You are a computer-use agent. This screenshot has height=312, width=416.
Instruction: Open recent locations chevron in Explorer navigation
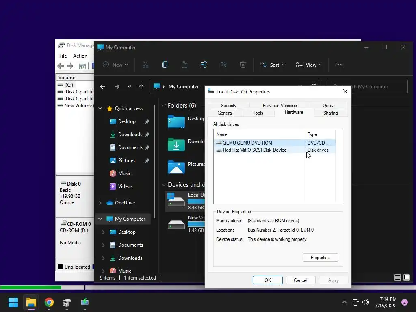pos(129,87)
